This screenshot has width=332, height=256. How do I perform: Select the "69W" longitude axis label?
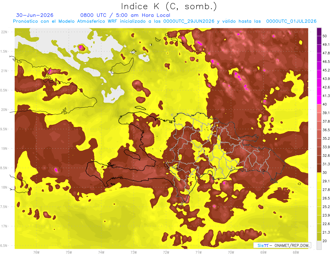click(263, 252)
